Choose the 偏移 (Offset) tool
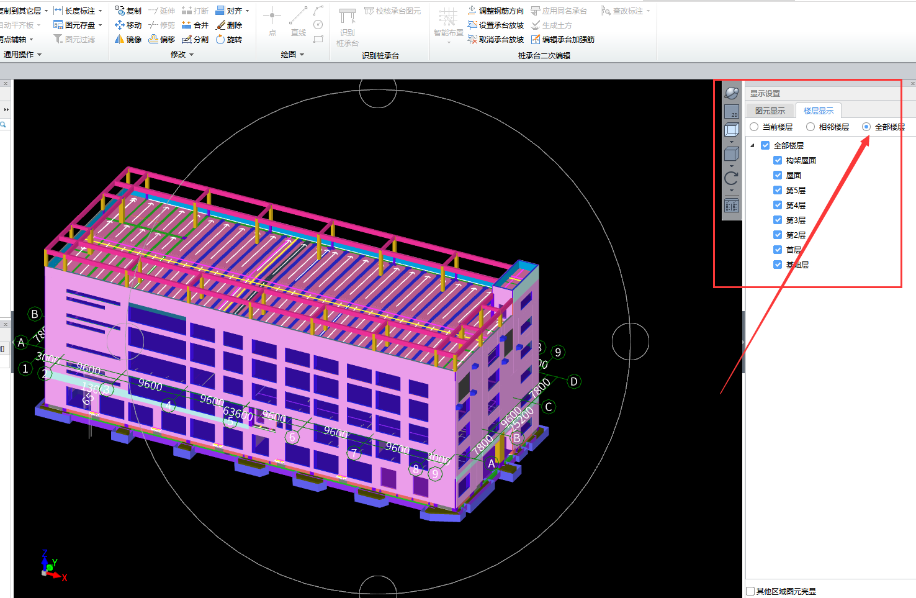Image resolution: width=916 pixels, height=598 pixels. click(x=161, y=39)
